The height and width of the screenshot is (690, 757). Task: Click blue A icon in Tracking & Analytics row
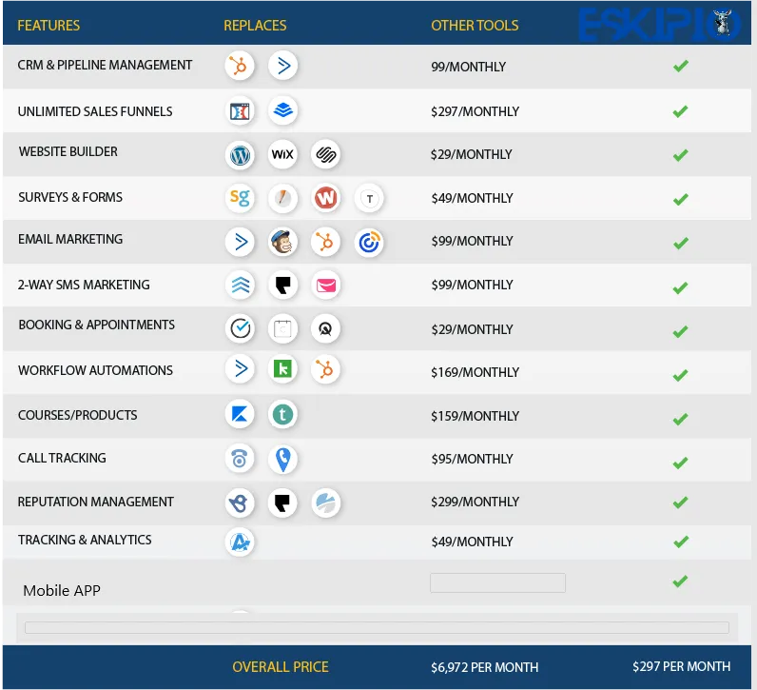(x=240, y=542)
